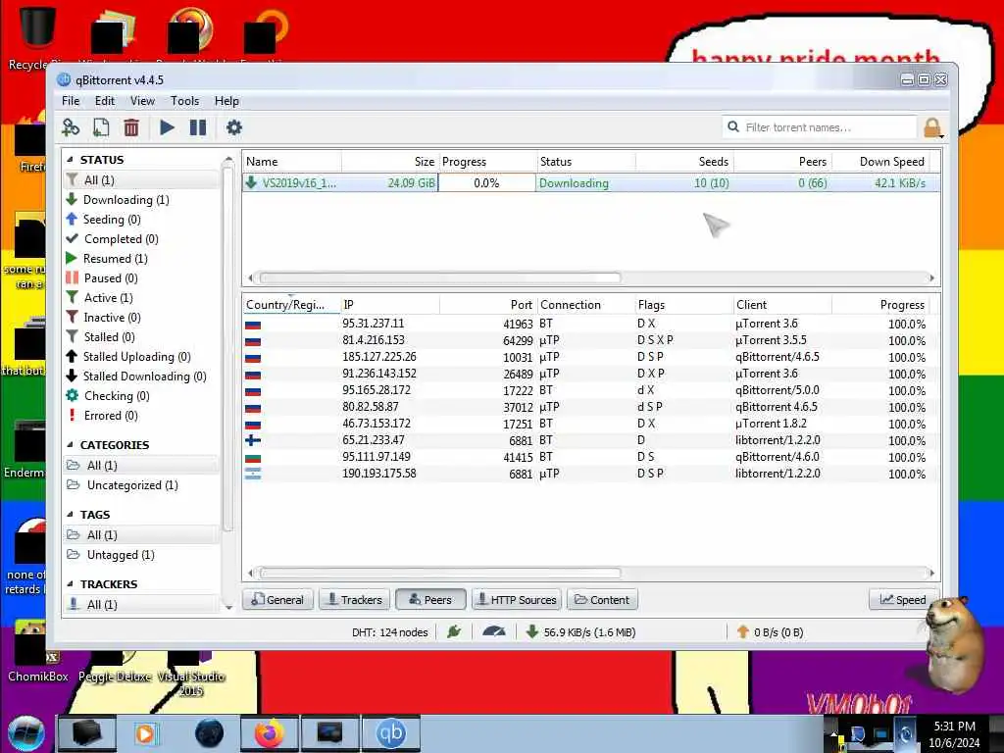The width and height of the screenshot is (1004, 753).
Task: Select the VS2019v16_1 torrent row
Action: pyautogui.click(x=590, y=183)
